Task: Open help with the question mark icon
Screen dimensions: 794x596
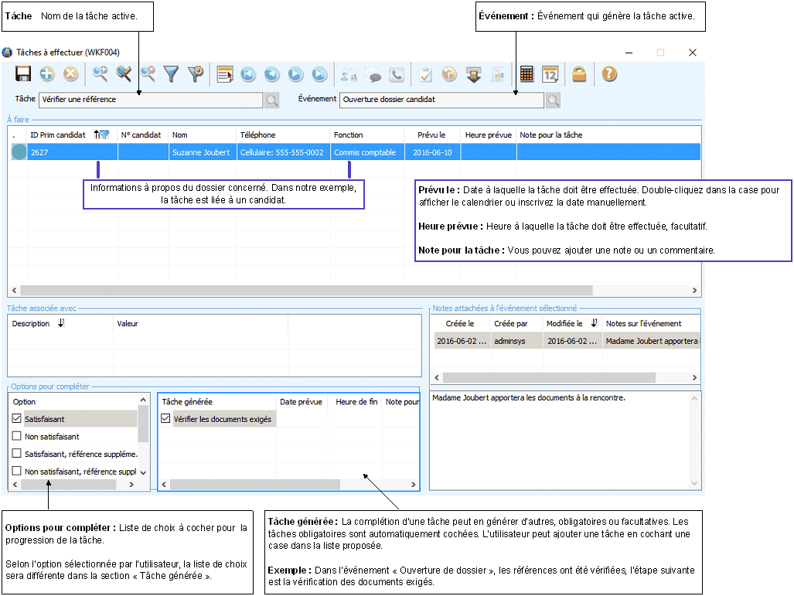Action: tap(609, 74)
